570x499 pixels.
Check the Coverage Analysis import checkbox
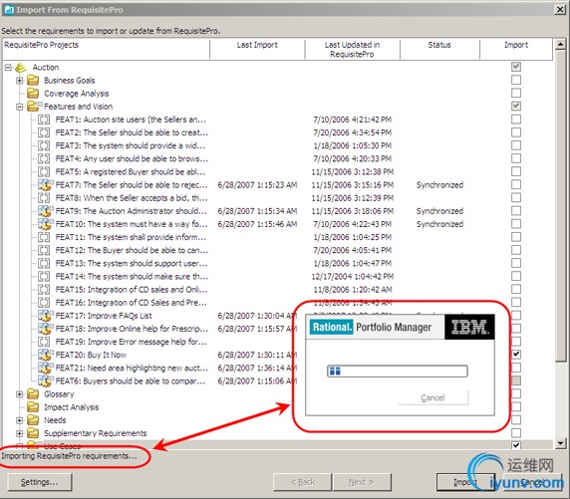point(516,93)
